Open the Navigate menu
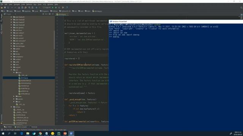 17,5
